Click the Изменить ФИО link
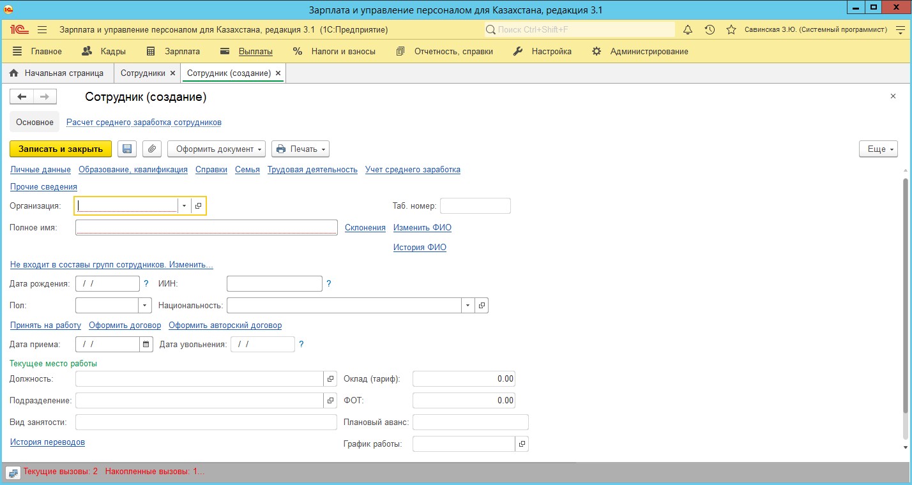This screenshot has height=485, width=912. [422, 227]
